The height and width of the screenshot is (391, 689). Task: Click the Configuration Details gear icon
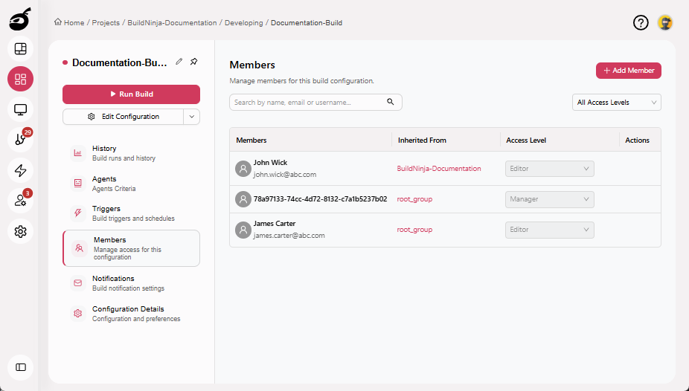78,314
